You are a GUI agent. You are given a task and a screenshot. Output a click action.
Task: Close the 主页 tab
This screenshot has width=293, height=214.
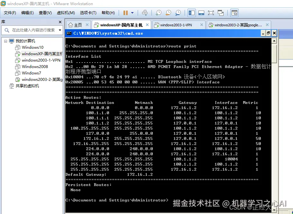pyautogui.click(x=87, y=25)
